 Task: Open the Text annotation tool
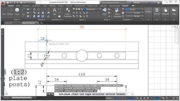coord(55,12)
